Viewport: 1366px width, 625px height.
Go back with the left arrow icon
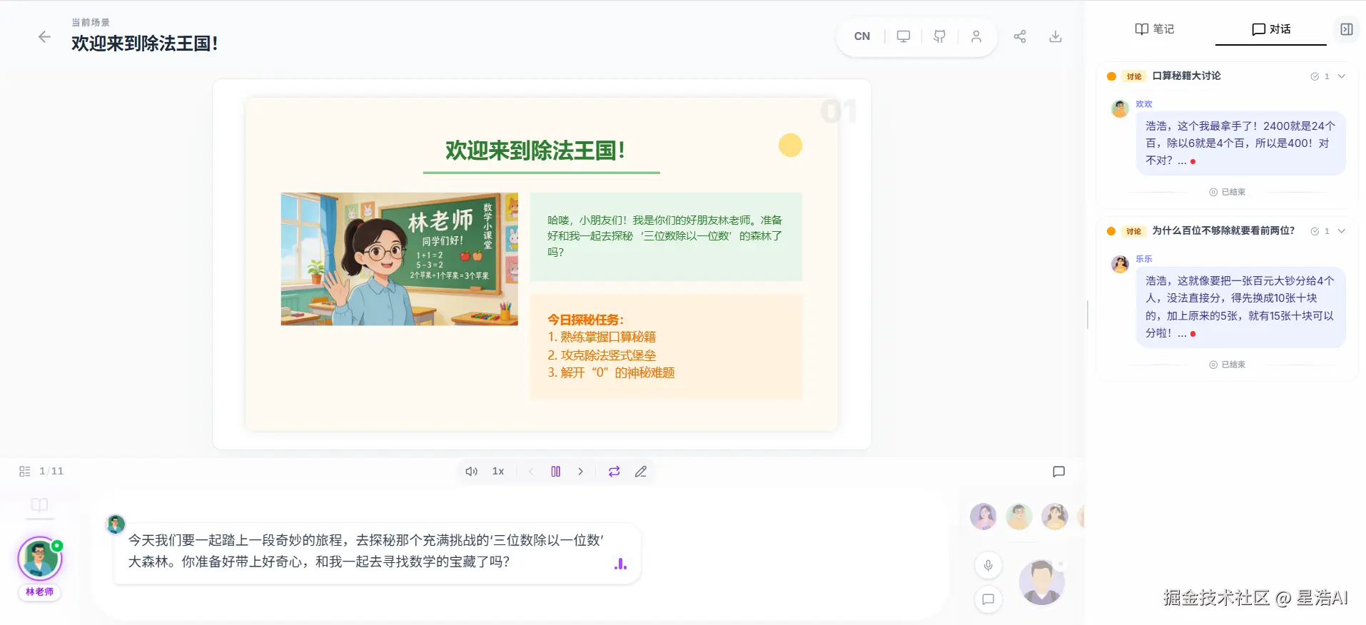[44, 37]
